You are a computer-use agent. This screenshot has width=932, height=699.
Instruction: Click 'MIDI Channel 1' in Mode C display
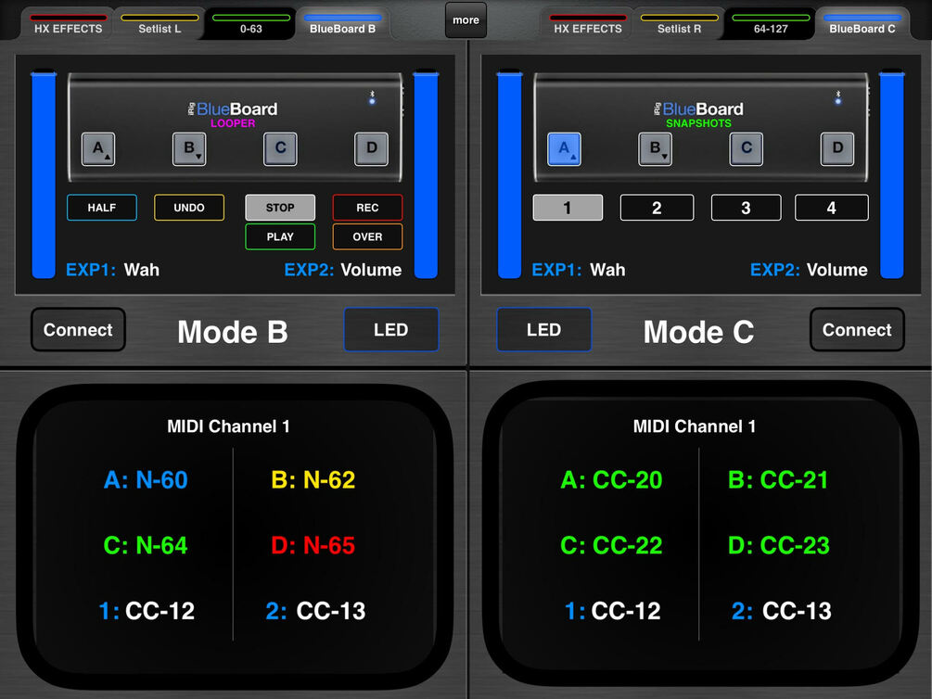pos(695,426)
